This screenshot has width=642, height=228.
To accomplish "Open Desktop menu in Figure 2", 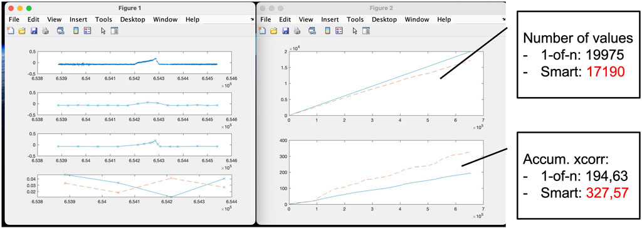I will pyautogui.click(x=384, y=19).
